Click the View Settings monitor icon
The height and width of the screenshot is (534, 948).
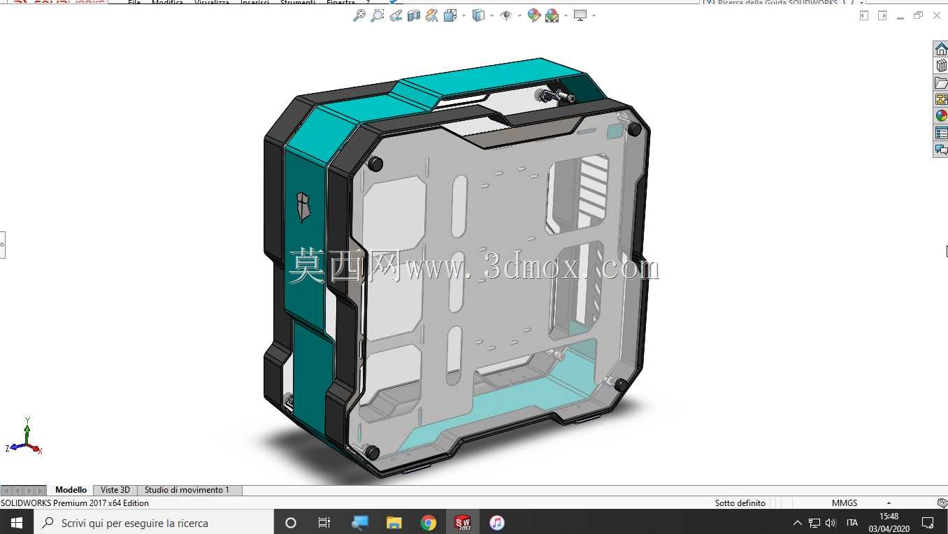580,15
